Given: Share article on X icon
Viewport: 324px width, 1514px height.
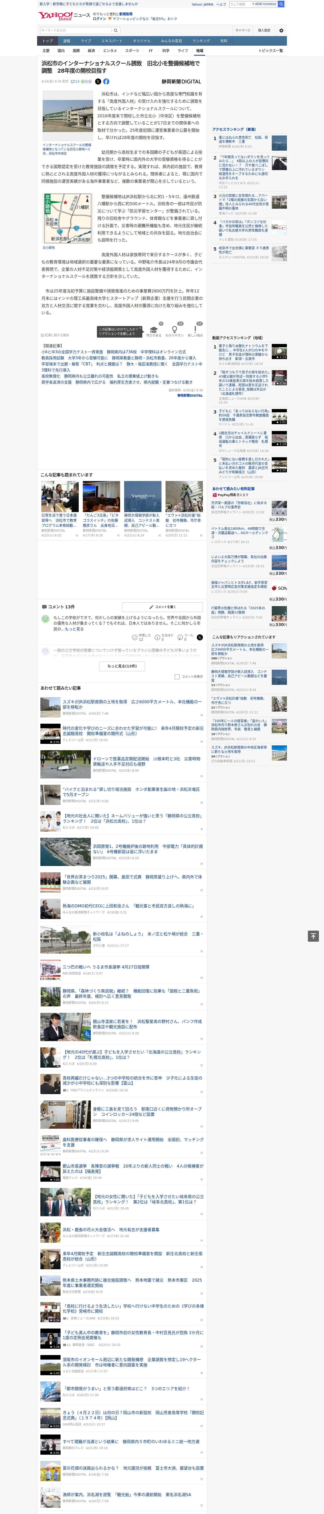Looking at the screenshot, I should 98,82.
